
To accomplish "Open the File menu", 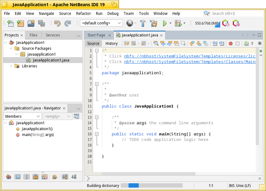I will [x=7, y=14].
